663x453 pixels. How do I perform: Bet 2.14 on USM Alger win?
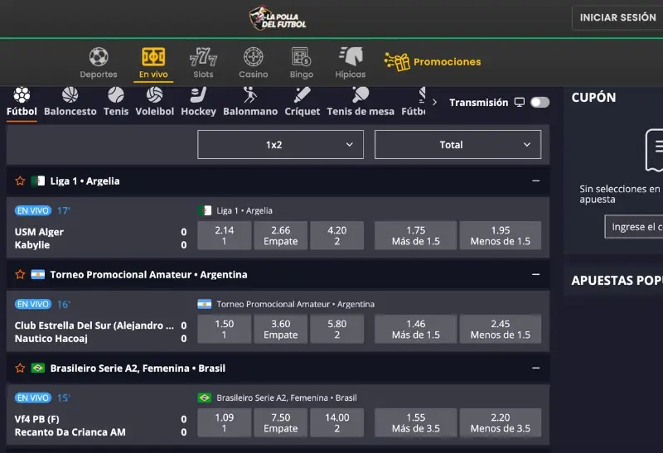(224, 235)
